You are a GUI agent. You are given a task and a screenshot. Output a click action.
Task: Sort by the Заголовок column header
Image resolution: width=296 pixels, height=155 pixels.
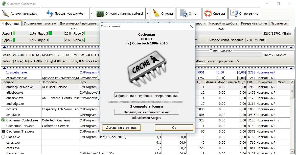click(x=60, y=82)
